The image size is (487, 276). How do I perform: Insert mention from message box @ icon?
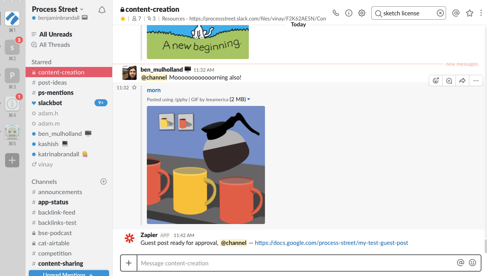(x=461, y=263)
